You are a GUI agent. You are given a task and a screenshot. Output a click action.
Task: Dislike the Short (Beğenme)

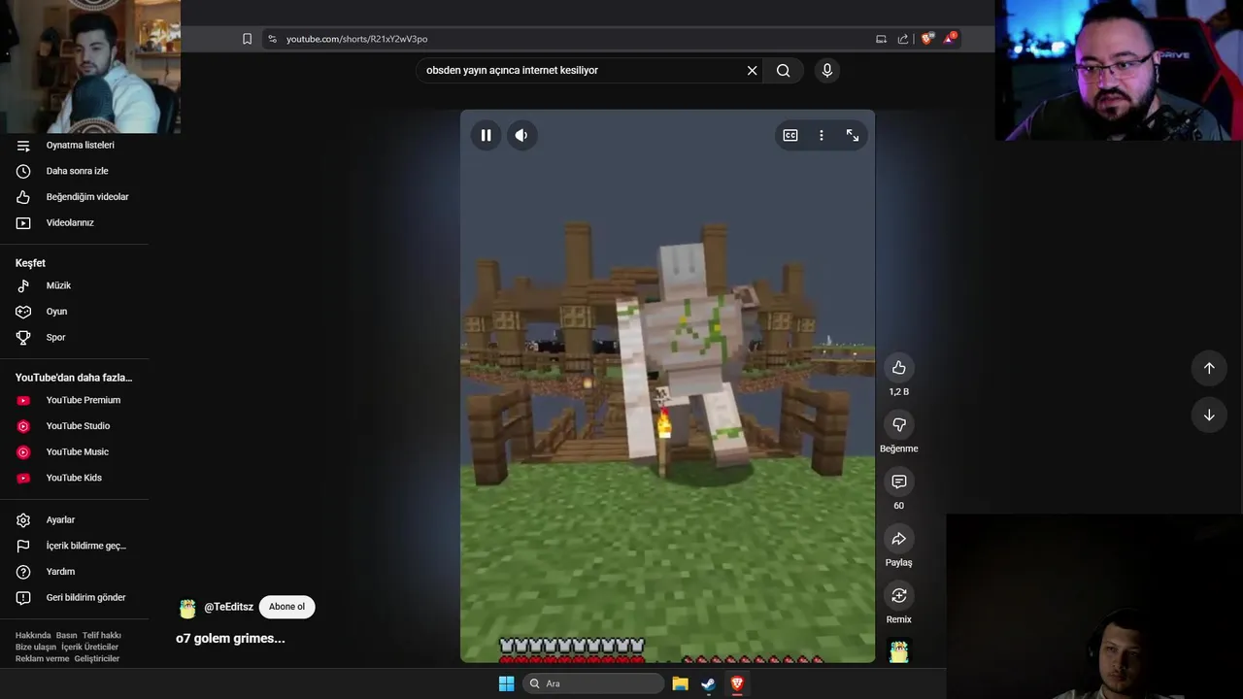tap(899, 424)
